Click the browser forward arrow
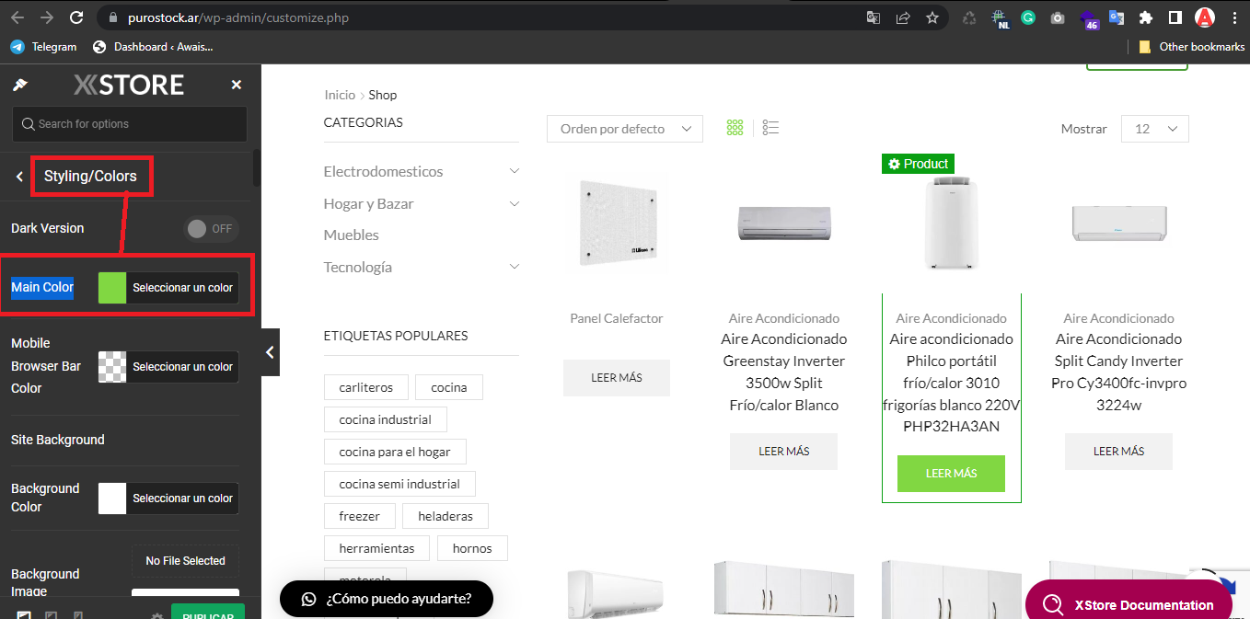Image resolution: width=1250 pixels, height=619 pixels. 47,17
